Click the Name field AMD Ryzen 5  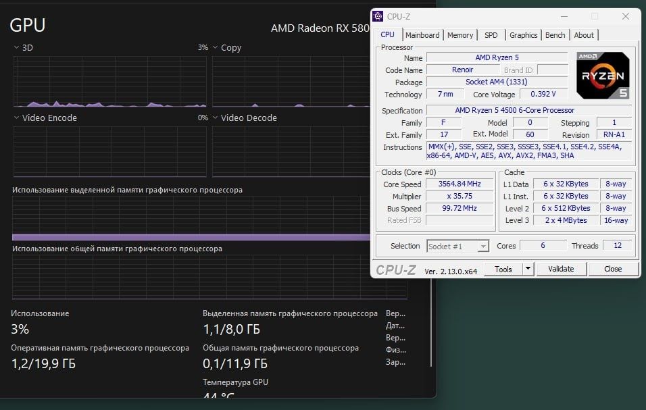pyautogui.click(x=497, y=57)
